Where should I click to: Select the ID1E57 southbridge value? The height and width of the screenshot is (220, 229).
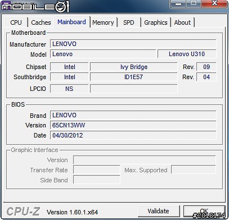coord(134,77)
